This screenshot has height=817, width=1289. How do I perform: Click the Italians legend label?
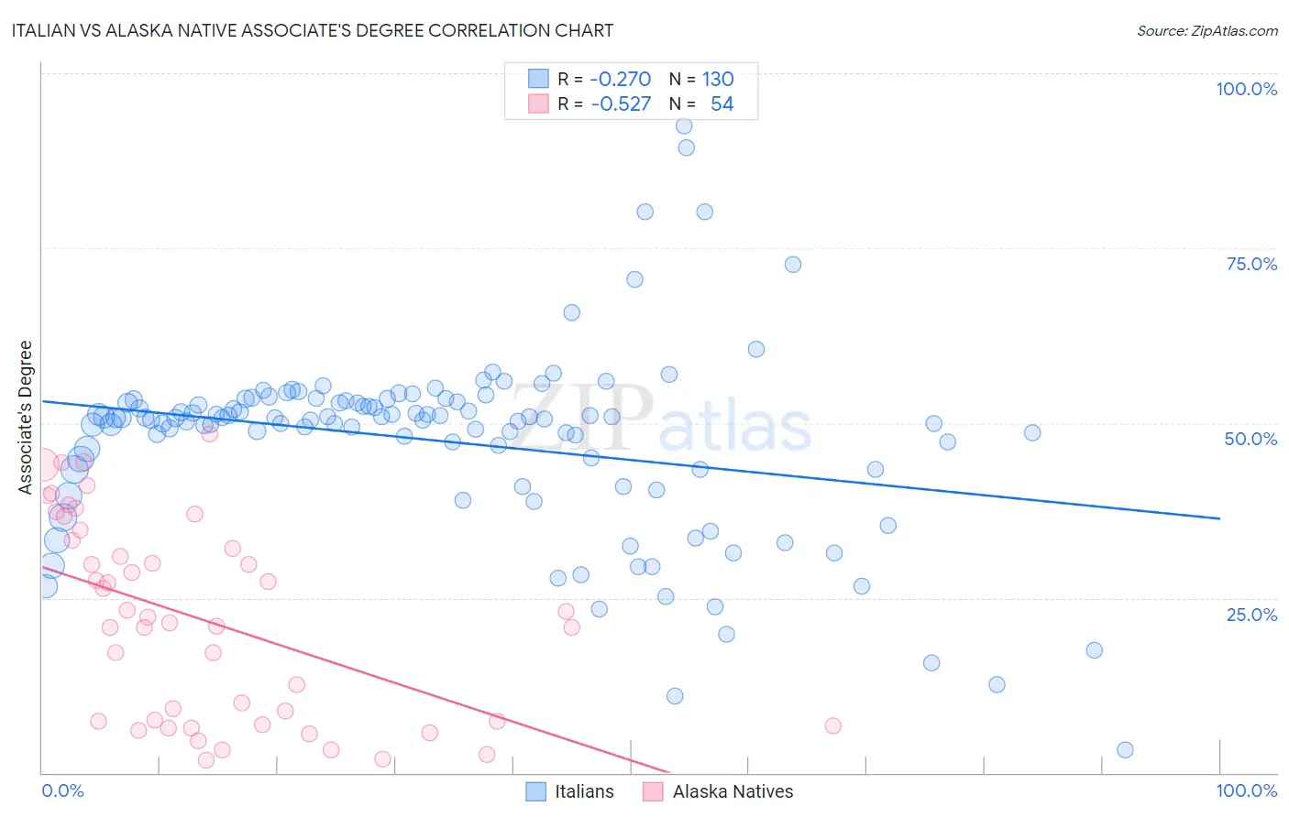[584, 791]
